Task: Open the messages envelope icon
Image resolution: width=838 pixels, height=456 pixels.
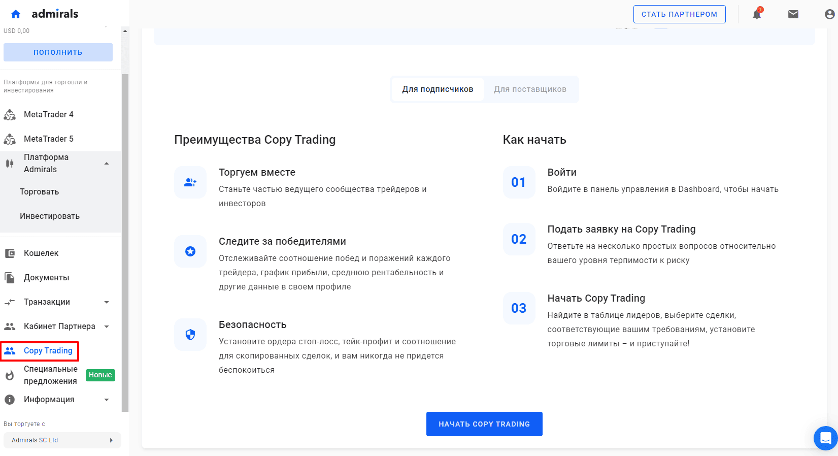Action: 793,14
